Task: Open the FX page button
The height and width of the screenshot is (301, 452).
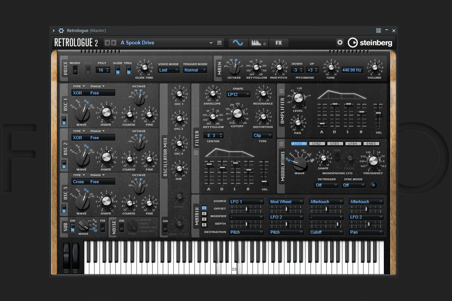Action: (279, 43)
